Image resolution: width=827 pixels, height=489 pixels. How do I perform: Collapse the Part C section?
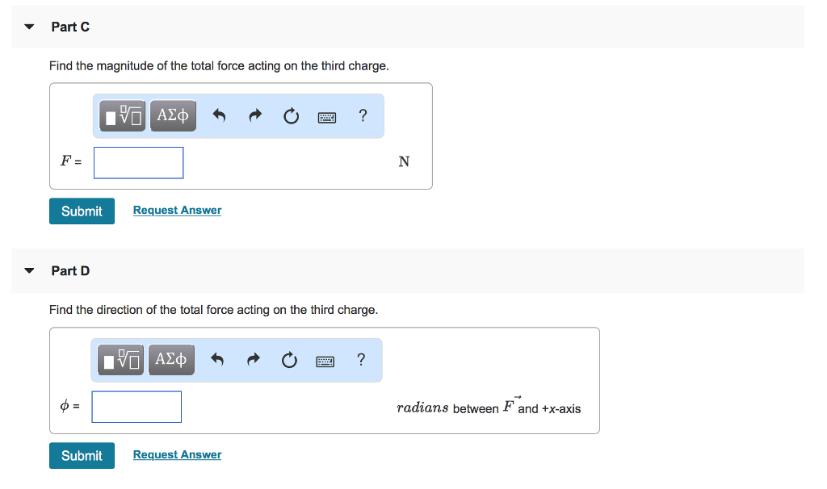click(x=30, y=27)
